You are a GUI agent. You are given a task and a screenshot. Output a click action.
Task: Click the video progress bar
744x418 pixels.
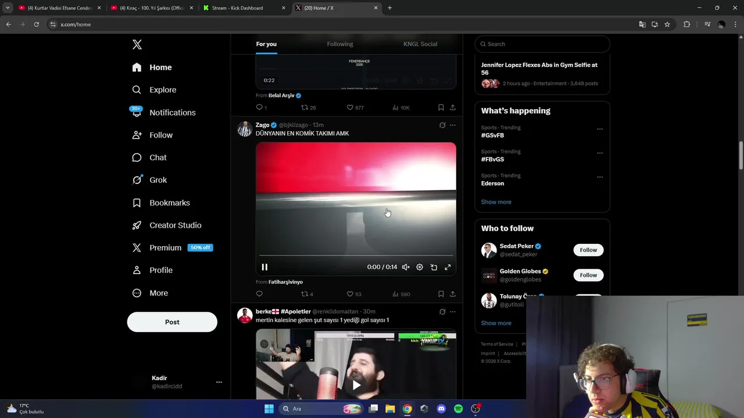click(356, 255)
